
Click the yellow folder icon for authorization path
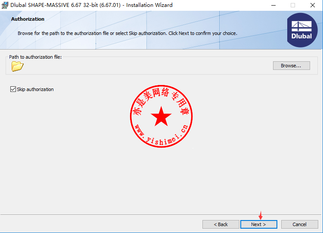point(18,66)
